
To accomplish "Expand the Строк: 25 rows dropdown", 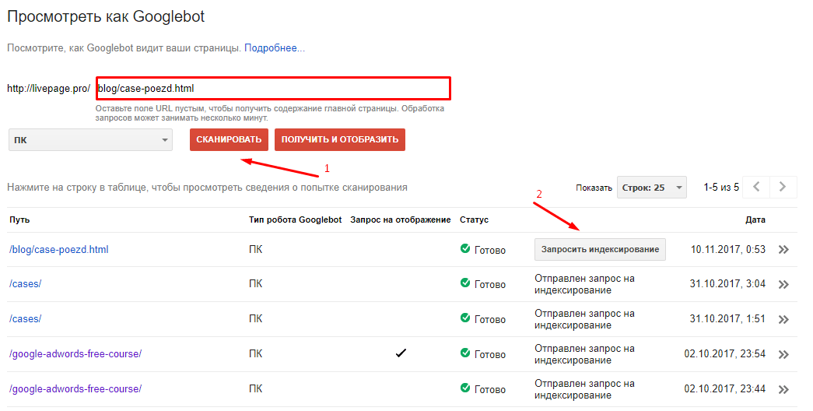I will click(652, 188).
